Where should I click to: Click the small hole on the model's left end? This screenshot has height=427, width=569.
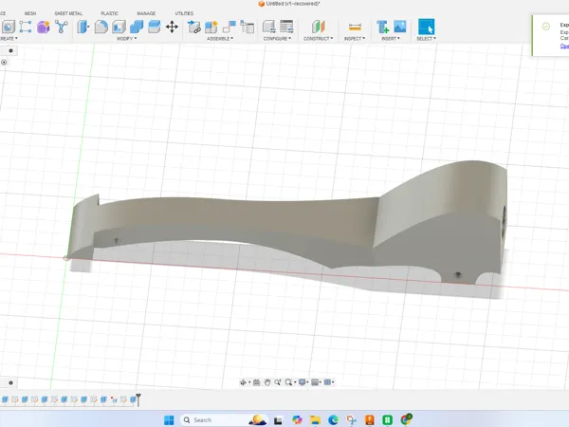[116, 240]
